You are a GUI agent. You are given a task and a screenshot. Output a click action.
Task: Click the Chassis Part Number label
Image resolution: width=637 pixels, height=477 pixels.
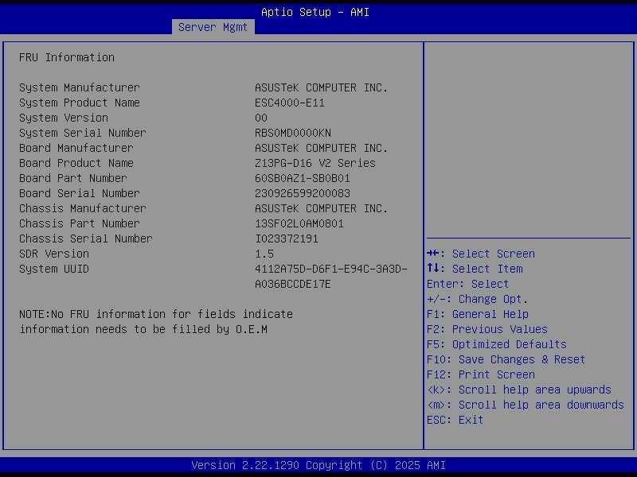tap(79, 223)
